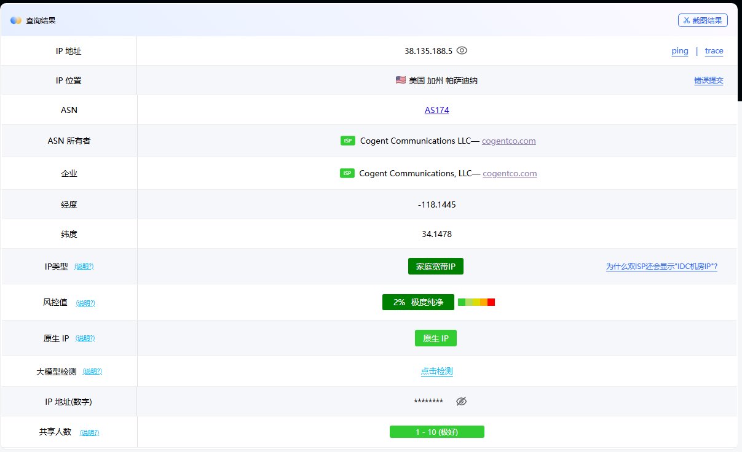
Task: Click the 大模型检测 row label
Action: click(x=57, y=372)
